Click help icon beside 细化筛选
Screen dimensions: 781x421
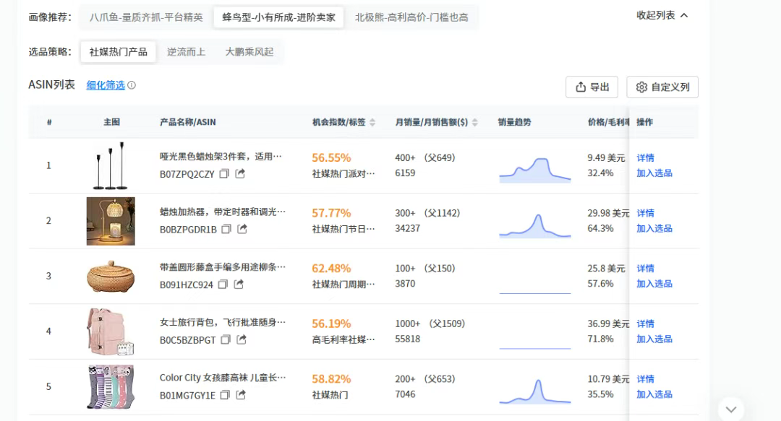tap(132, 85)
